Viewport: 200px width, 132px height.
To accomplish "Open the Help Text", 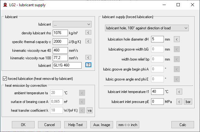I will point(75,125).
